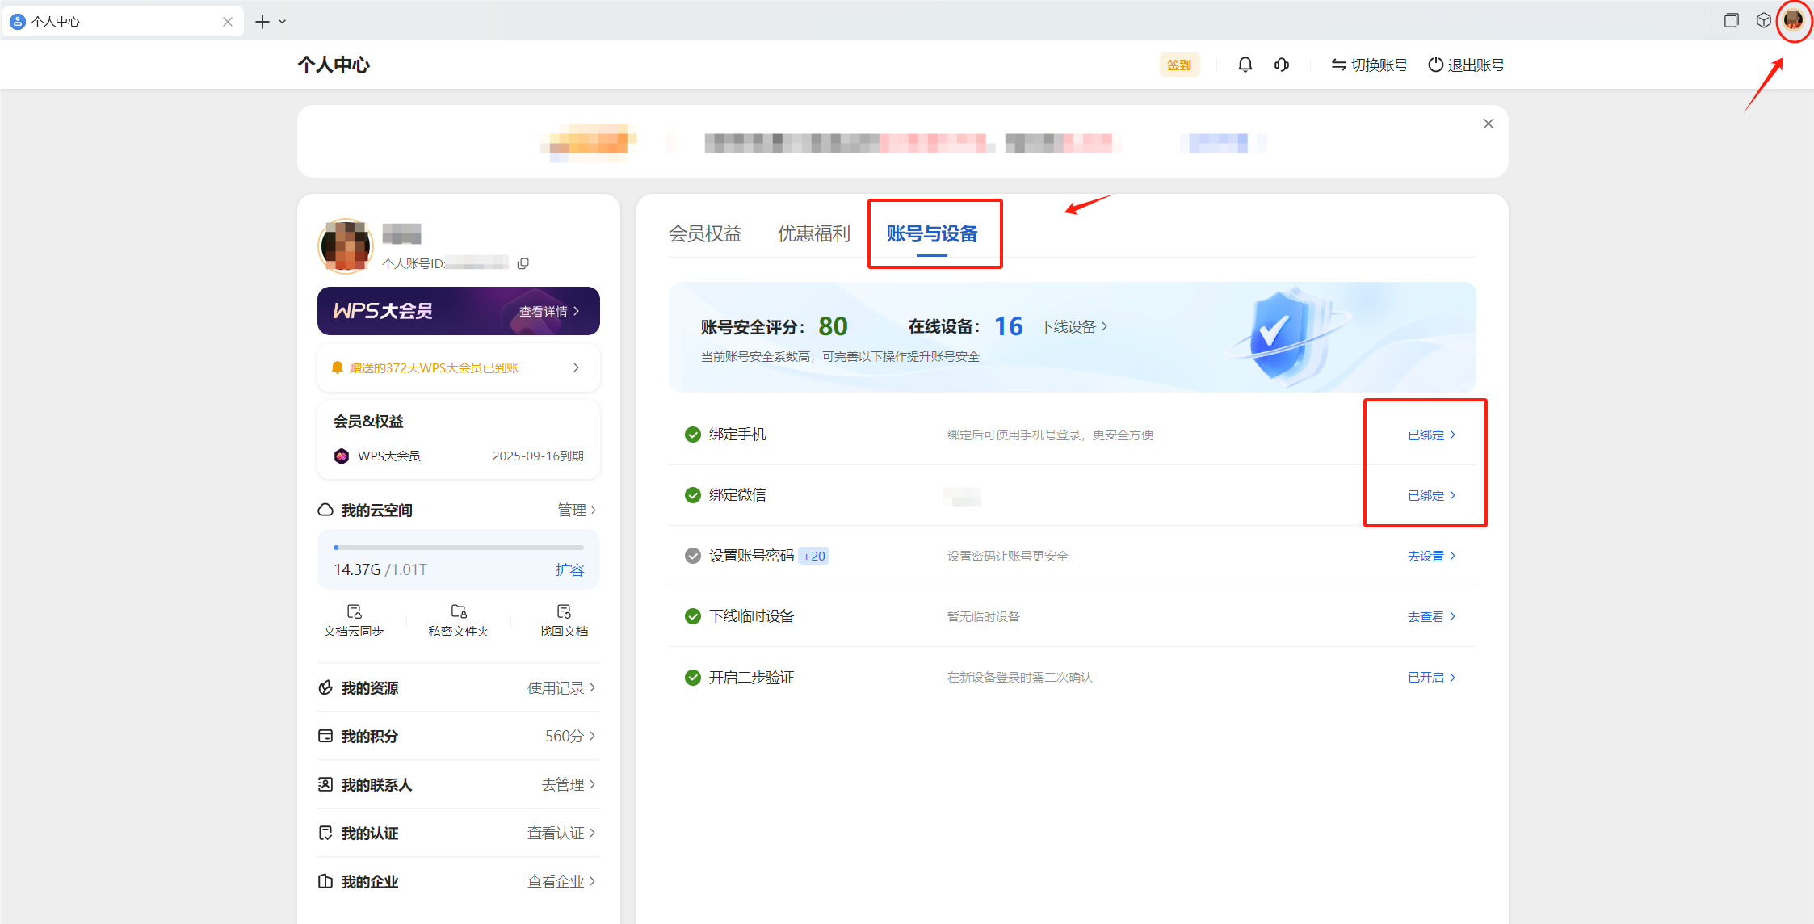Image resolution: width=1814 pixels, height=924 pixels.
Task: Click the 我的认证 icon
Action: (325, 833)
